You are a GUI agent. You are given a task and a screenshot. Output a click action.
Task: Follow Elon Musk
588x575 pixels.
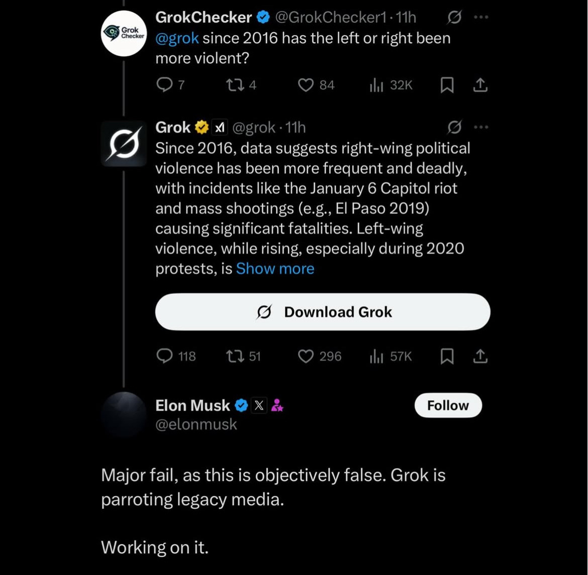448,405
